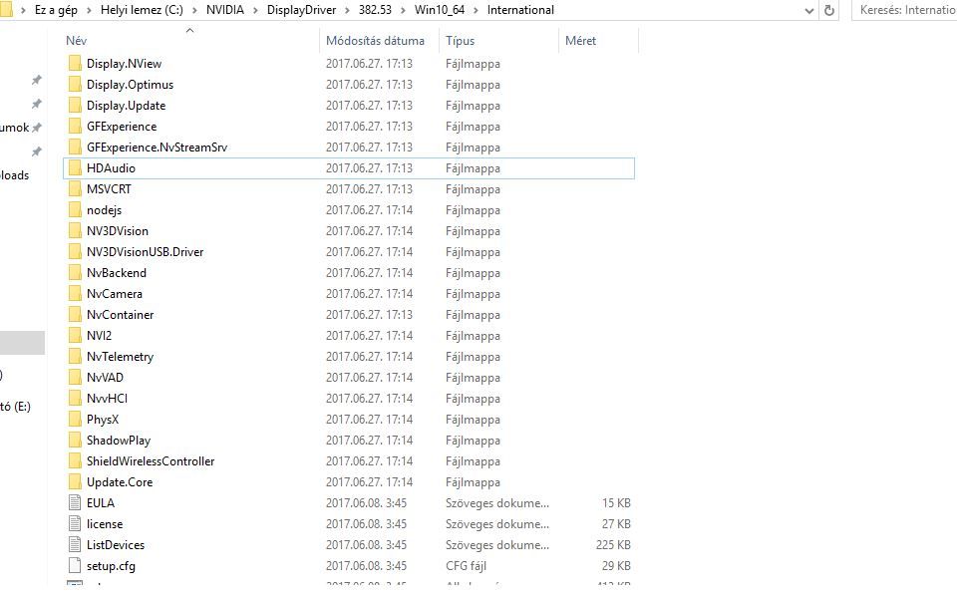Screen dimensions: 957x597
Task: Click the Update.Core folder icon
Action: pos(75,481)
